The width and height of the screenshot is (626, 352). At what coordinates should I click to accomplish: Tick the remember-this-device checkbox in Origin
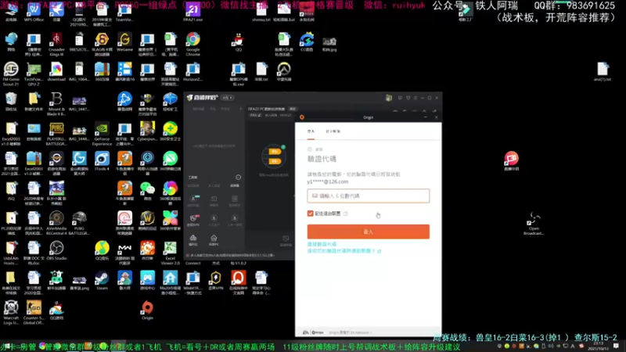pyautogui.click(x=310, y=214)
